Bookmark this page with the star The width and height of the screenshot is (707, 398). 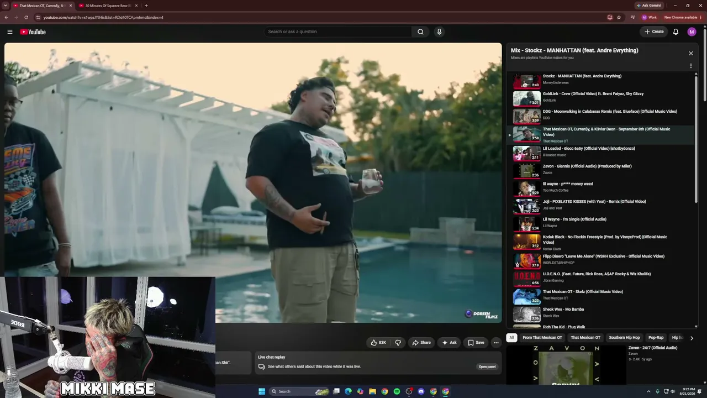coord(619,17)
